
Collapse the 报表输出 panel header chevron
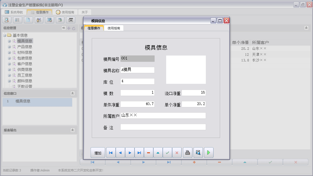coord(73,130)
